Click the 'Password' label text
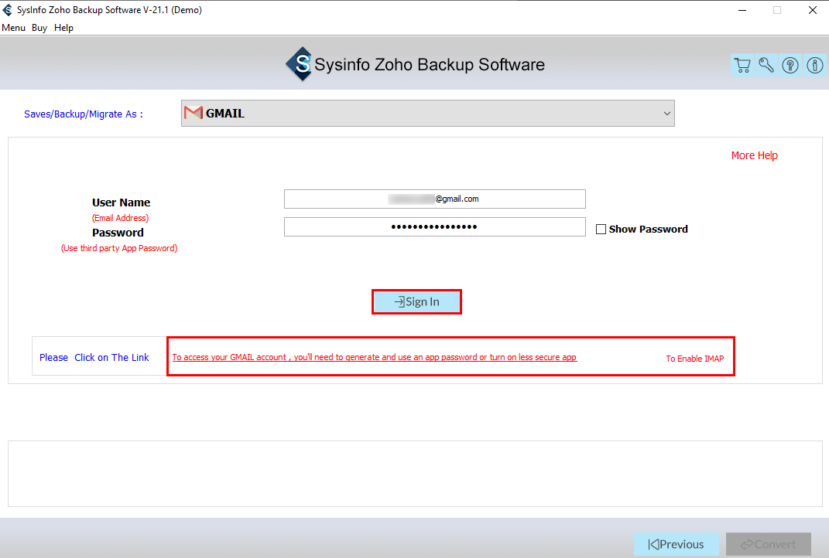The image size is (829, 558). coord(118,233)
